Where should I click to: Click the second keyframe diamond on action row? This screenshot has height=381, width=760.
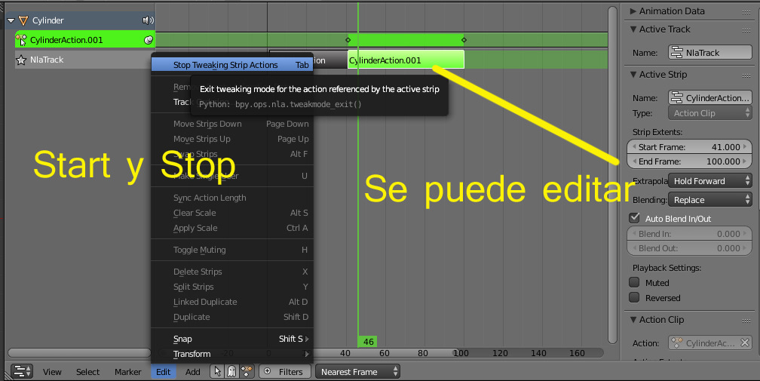point(464,40)
